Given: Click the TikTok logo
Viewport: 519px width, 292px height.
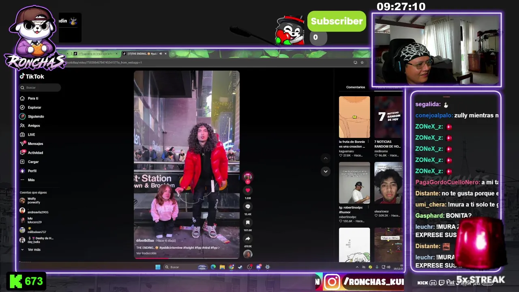Looking at the screenshot, I should 32,76.
